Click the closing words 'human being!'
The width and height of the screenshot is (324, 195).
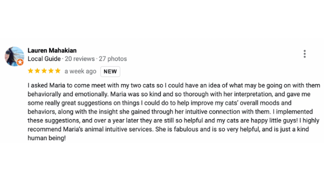pos(46,138)
